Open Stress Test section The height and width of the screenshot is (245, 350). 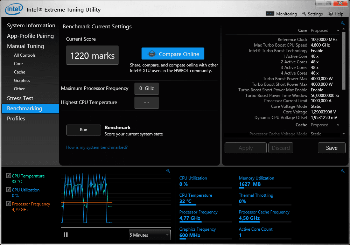[20, 98]
